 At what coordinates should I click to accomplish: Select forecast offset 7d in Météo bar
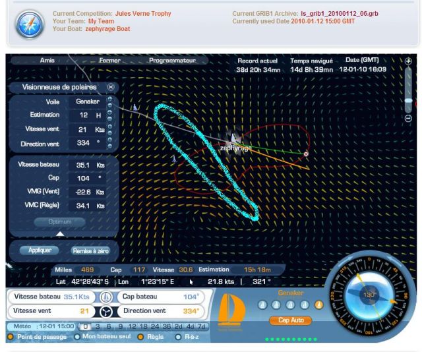(x=202, y=326)
